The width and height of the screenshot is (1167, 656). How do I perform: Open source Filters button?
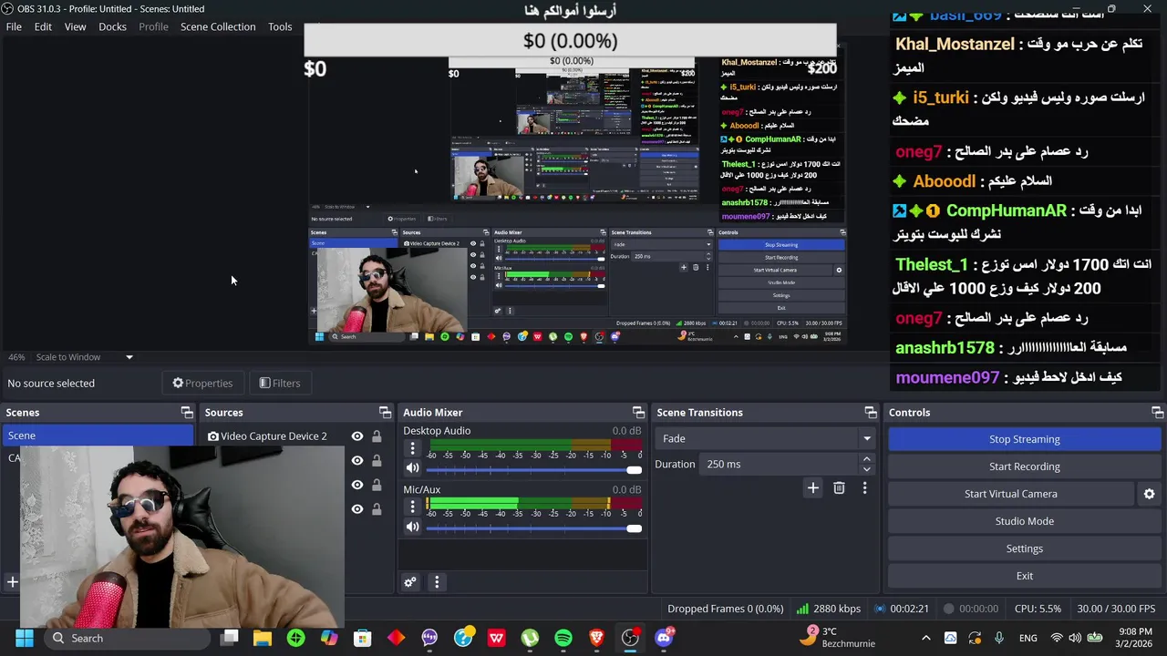tap(279, 384)
